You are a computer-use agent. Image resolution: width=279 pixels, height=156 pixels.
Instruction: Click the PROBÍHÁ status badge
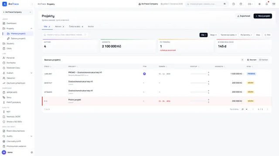pos(251,74)
